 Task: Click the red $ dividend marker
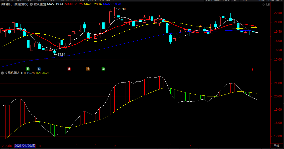(x=253, y=69)
